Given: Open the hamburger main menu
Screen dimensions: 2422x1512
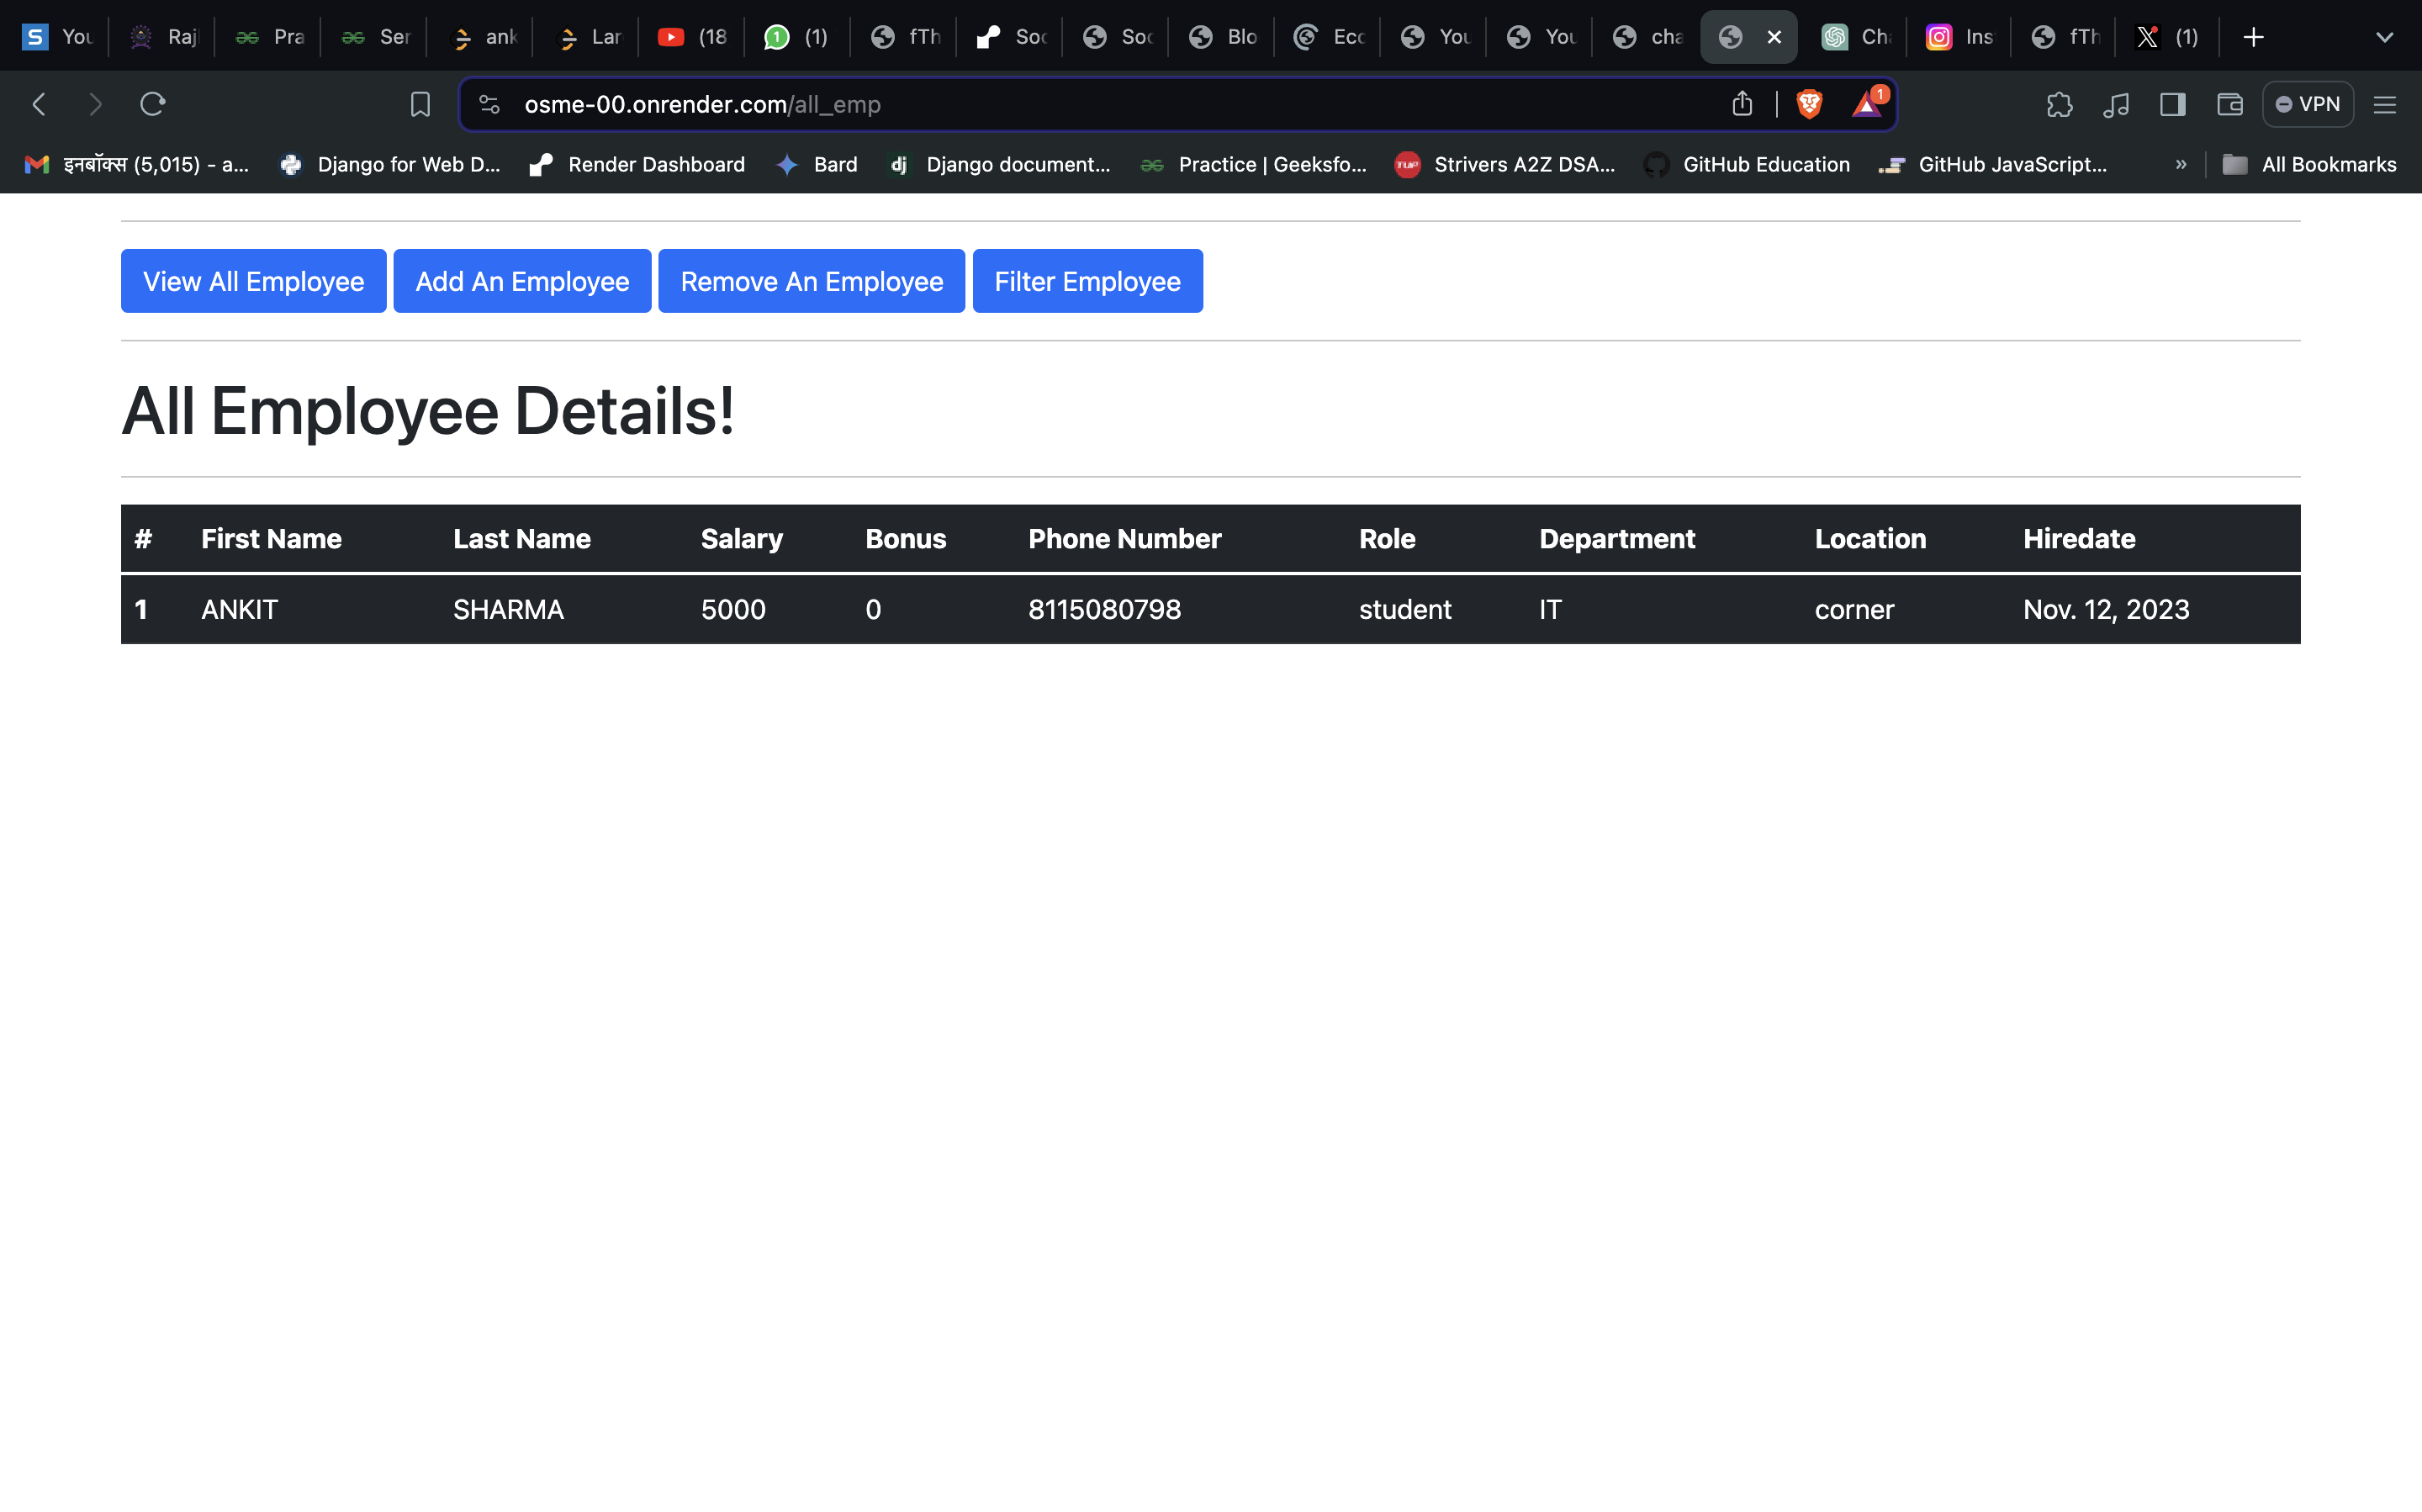Looking at the screenshot, I should tap(2384, 104).
